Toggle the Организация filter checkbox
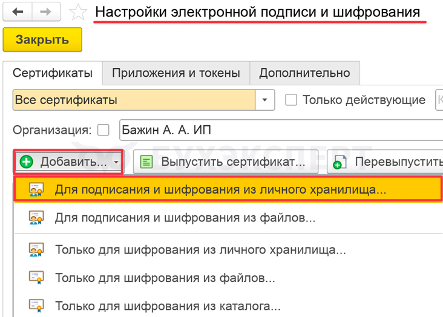This screenshot has height=317, width=443. 103,129
